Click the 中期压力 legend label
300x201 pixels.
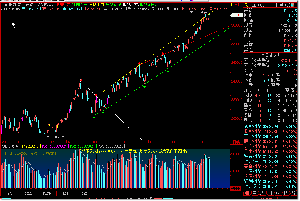[97, 4]
